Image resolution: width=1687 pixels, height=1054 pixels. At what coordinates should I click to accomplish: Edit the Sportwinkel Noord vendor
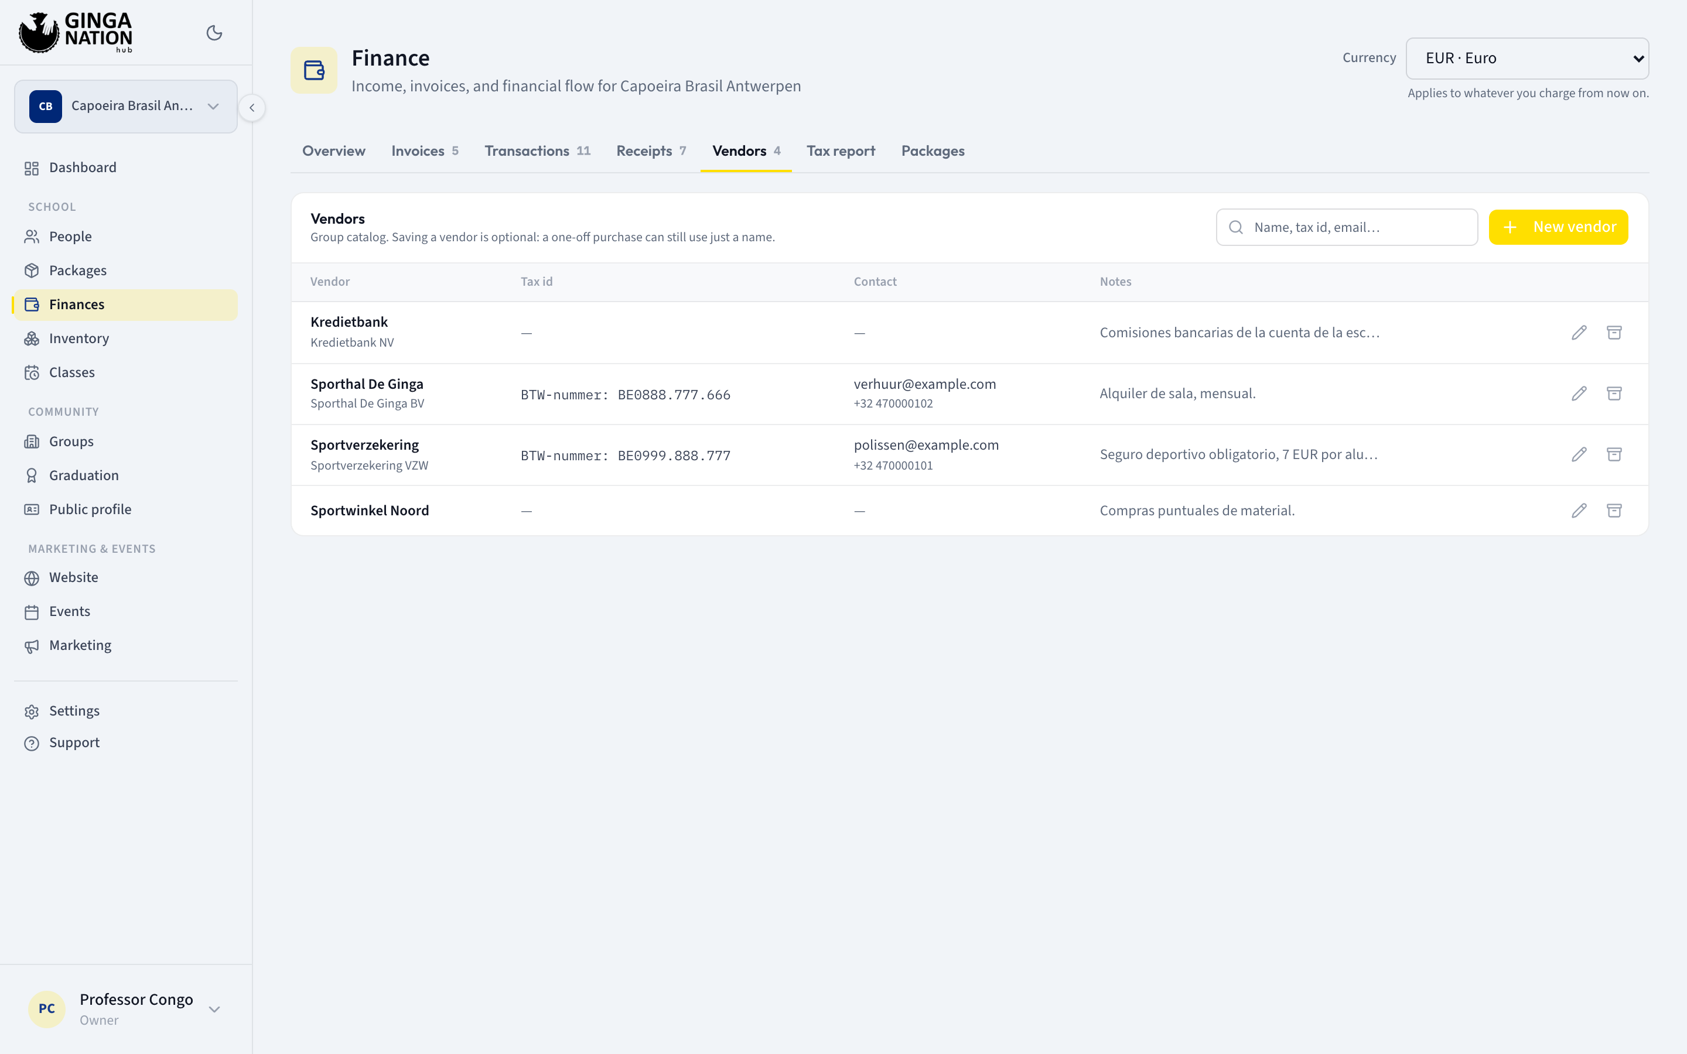click(1579, 511)
